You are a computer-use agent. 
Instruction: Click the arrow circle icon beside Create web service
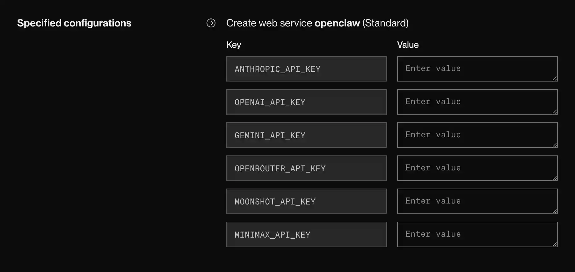[x=211, y=23]
